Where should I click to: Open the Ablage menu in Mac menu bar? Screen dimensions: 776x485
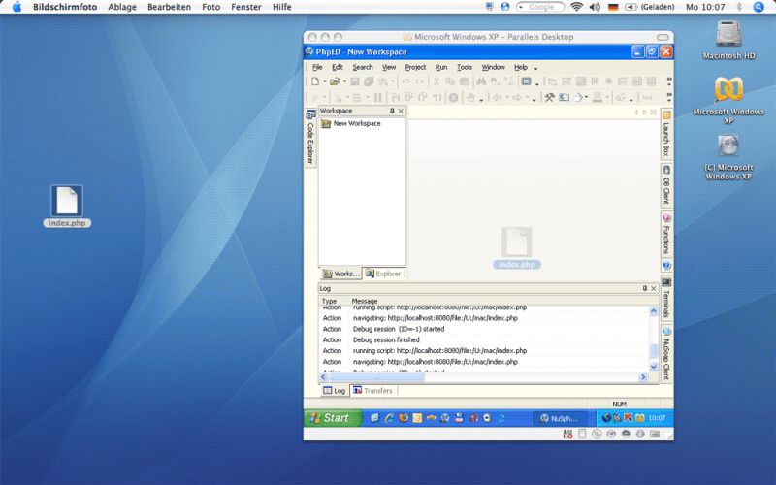tap(122, 7)
